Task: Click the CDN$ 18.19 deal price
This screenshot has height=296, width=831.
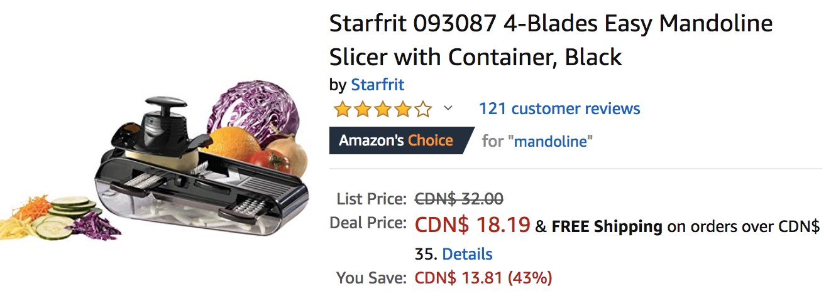Action: pos(472,225)
